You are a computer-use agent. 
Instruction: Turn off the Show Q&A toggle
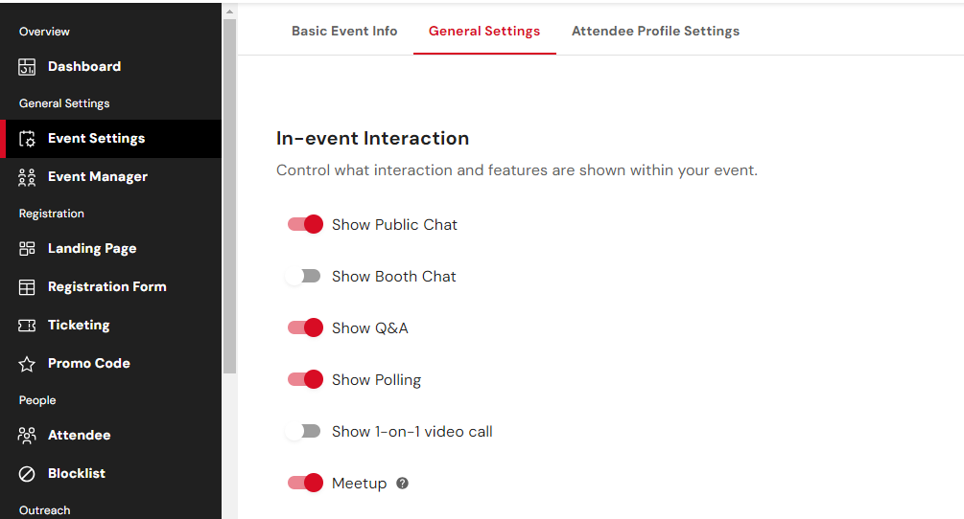305,327
